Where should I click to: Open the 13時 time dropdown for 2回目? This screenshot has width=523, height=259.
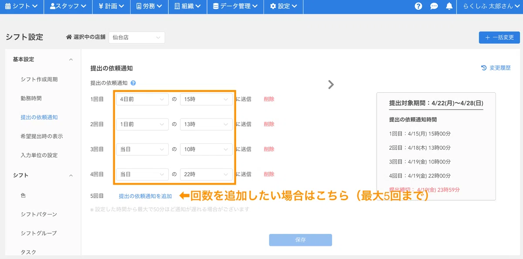[206, 124]
